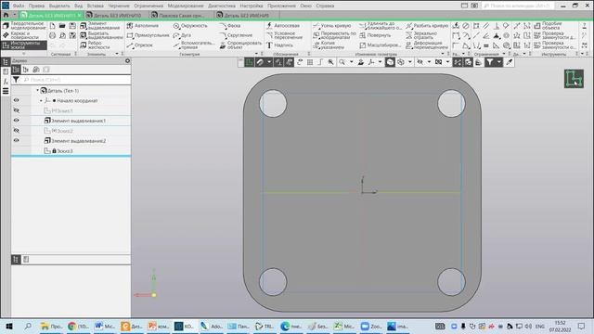Select Удлинить до ближайшего объекта tool
The image size is (594, 334).
[x=380, y=25]
